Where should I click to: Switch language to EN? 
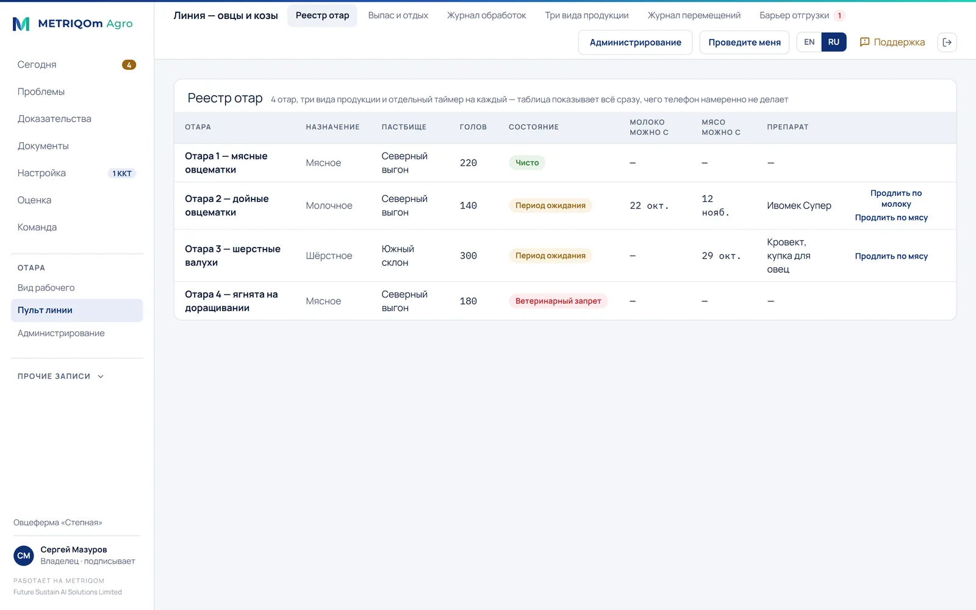click(x=809, y=42)
